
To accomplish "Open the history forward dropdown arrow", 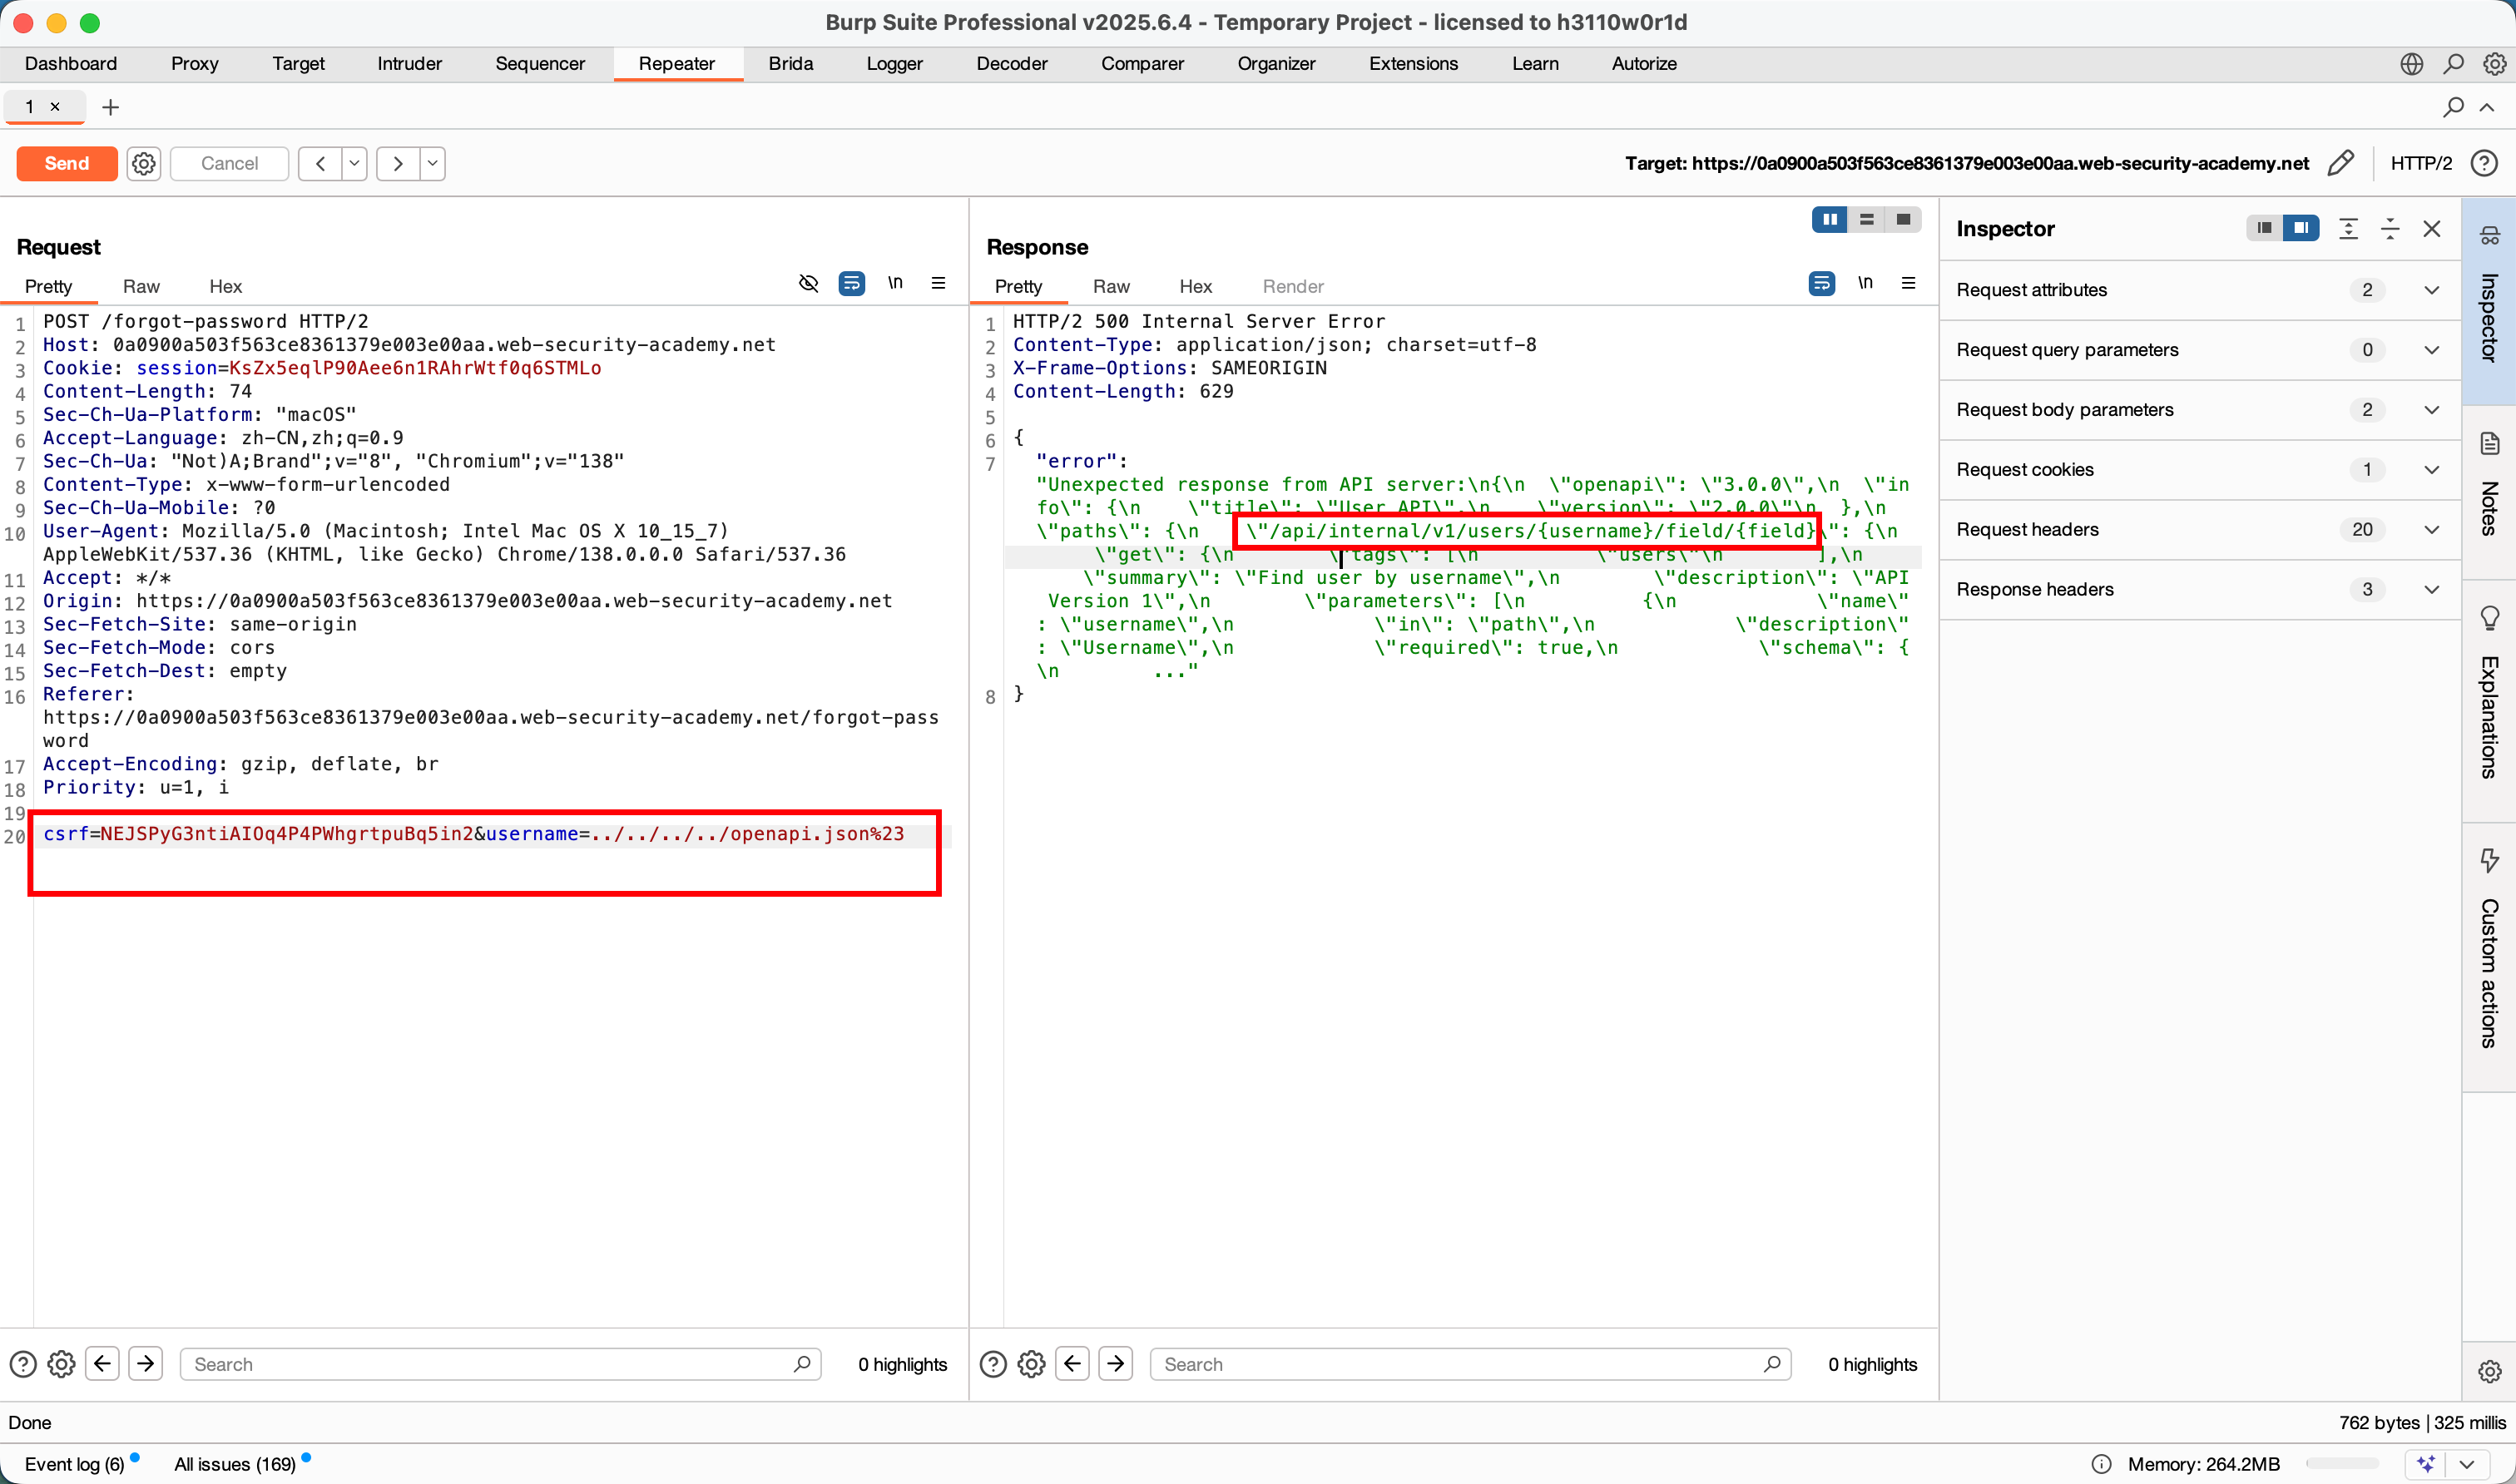I will [x=432, y=163].
